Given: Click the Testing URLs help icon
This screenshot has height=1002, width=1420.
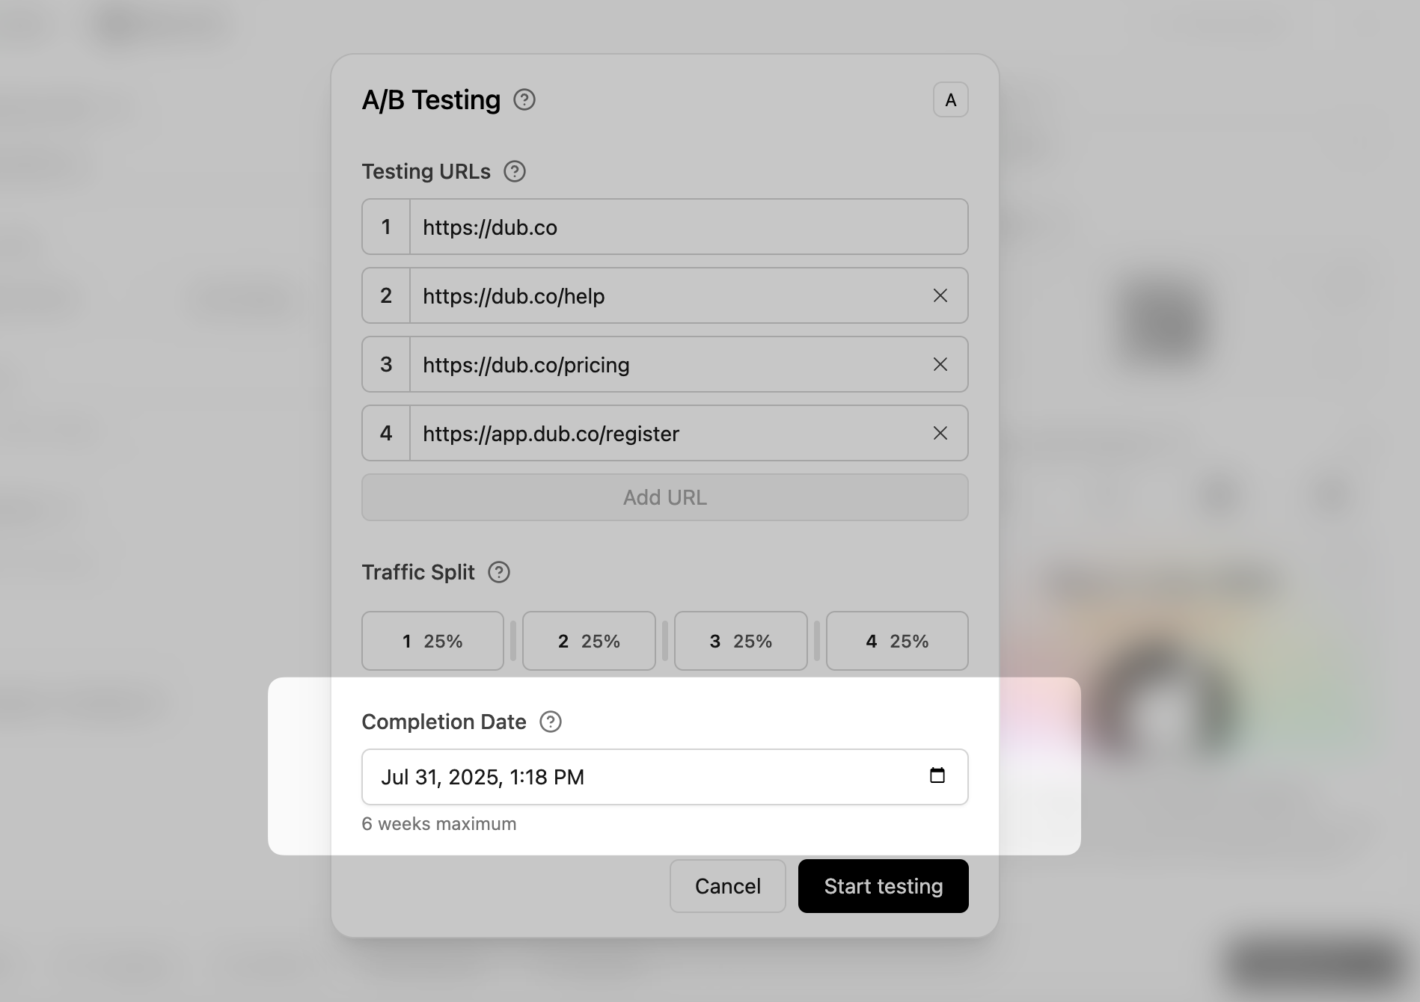Looking at the screenshot, I should tap(515, 171).
